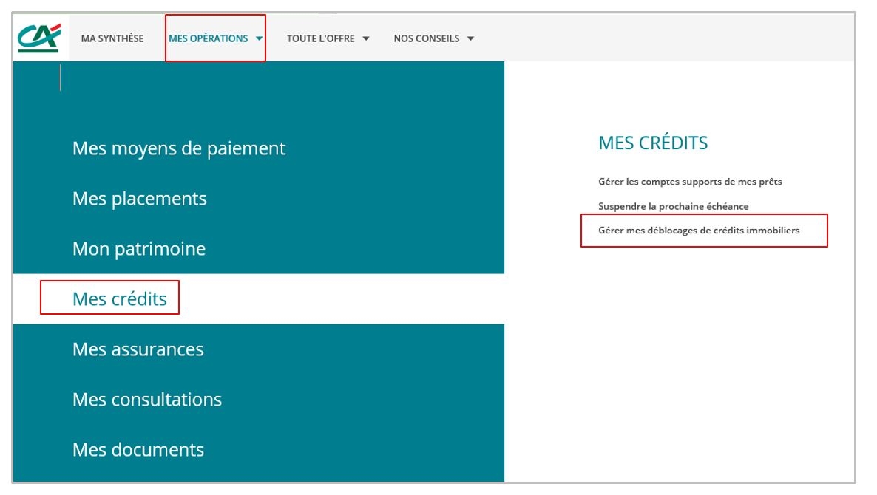Screen dimensions: 877x495
Task: Go to Mes moyens de paiement
Action: (178, 148)
